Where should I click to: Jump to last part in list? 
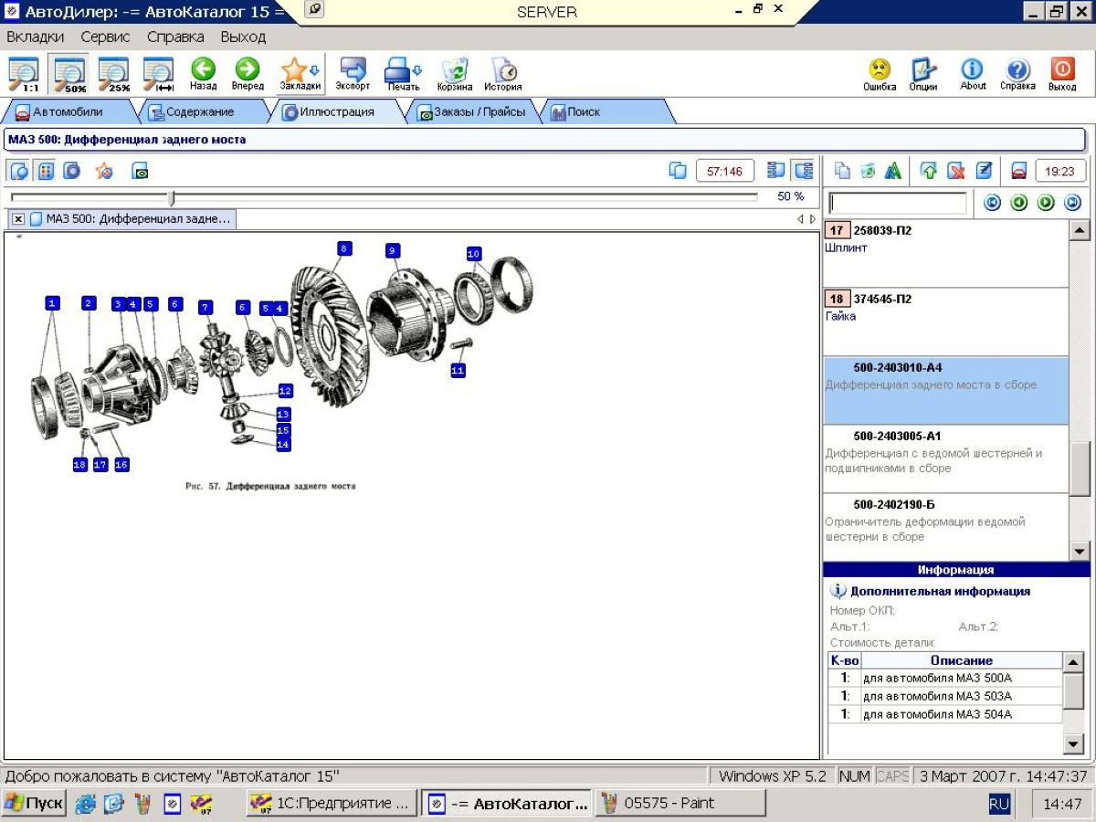1073,203
